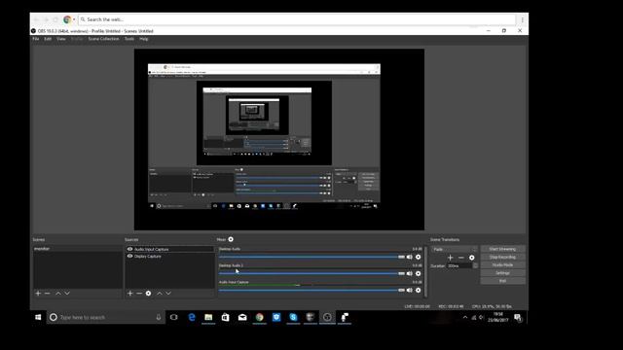Viewport: 623px width, 350px height.
Task: Click the OBS preview canvas
Action: (x=279, y=139)
